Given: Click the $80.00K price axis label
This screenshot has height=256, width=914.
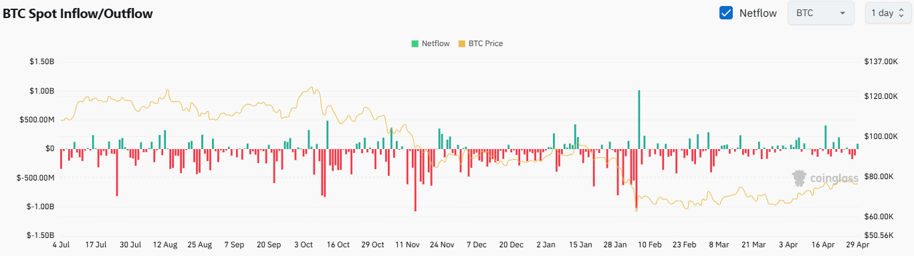Looking at the screenshot, I should click(879, 176).
